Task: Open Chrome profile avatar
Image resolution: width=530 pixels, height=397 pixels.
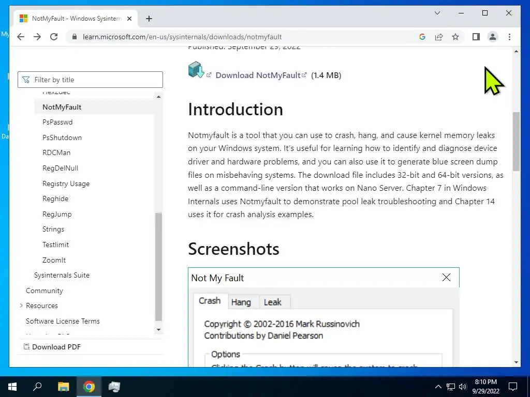Action: point(493,37)
